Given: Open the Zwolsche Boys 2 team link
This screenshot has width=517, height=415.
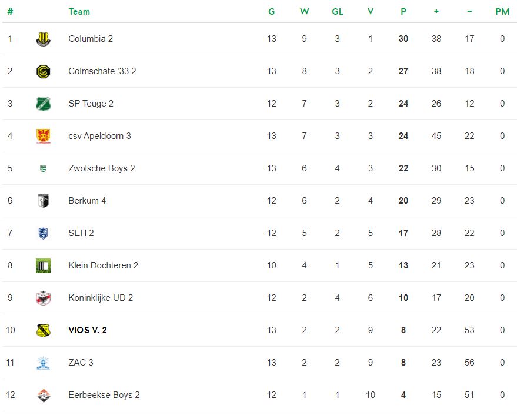Looking at the screenshot, I should pos(102,168).
